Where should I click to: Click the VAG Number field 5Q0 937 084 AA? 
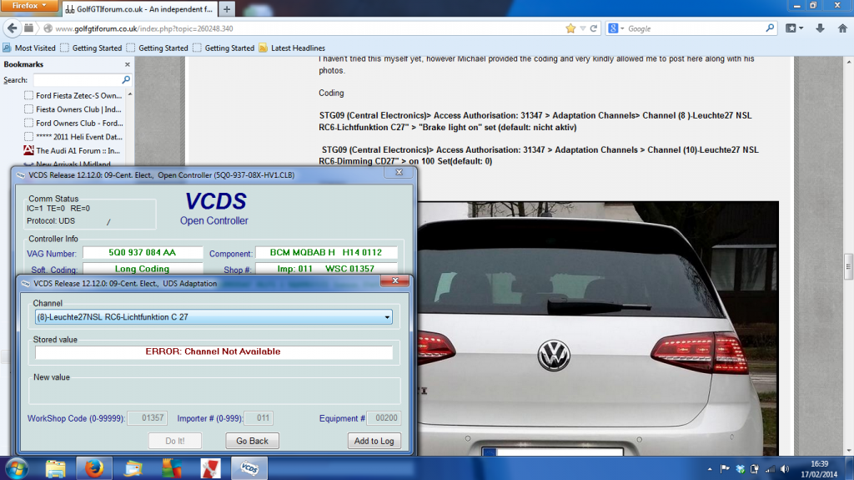pyautogui.click(x=142, y=253)
